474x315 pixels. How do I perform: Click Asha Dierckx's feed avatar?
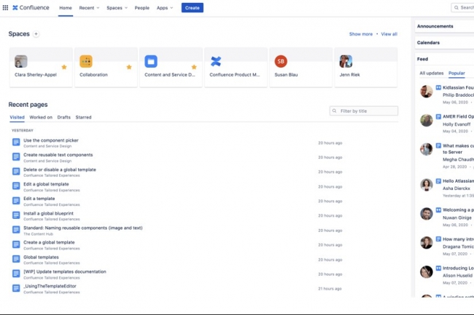point(427,185)
